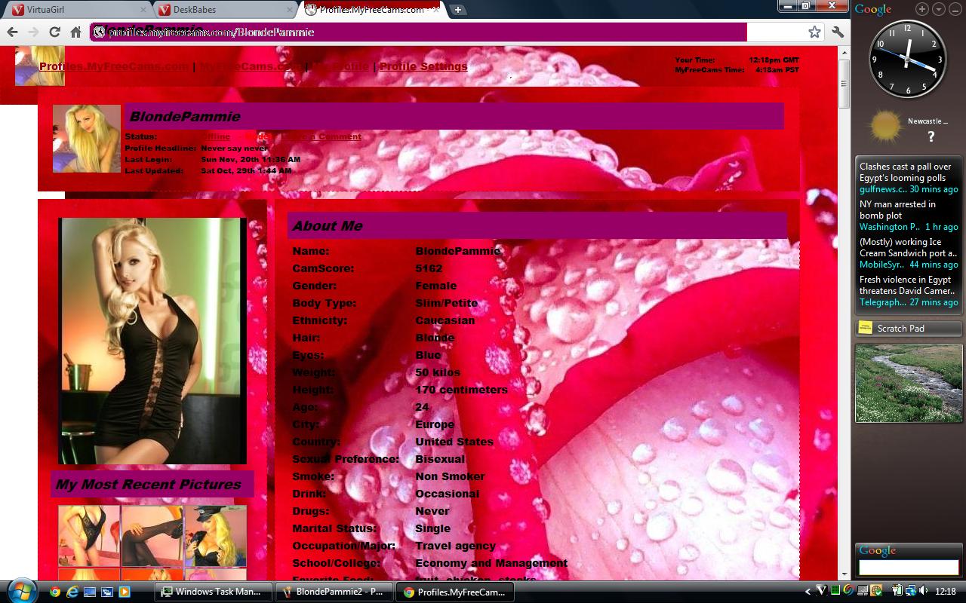Reload the page with the refresh icon

coord(54,32)
